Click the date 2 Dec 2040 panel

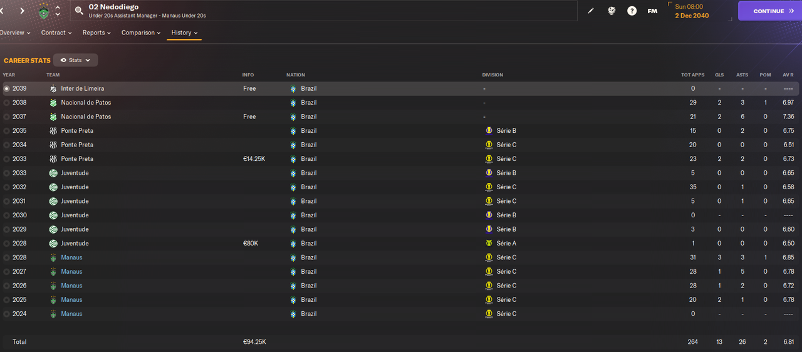pyautogui.click(x=699, y=11)
